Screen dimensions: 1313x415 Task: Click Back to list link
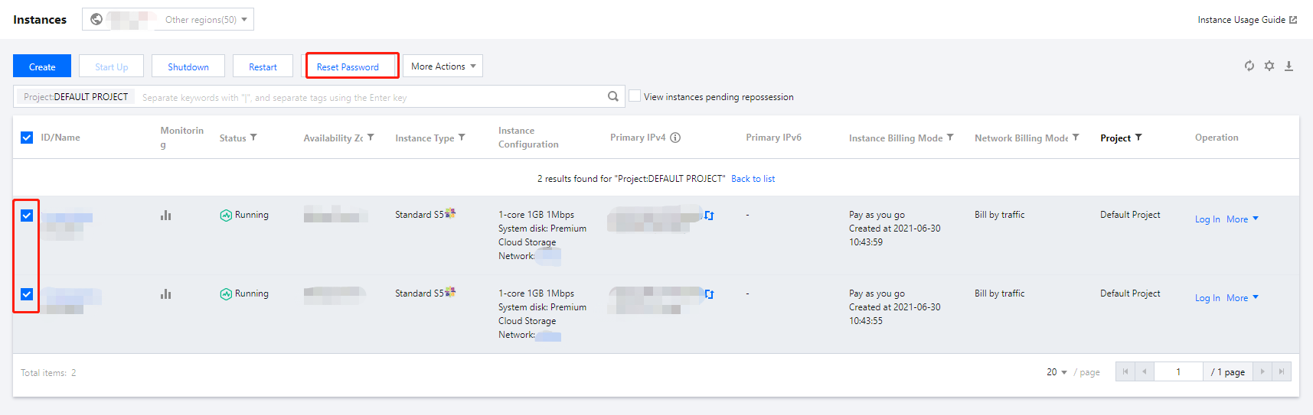[753, 179]
